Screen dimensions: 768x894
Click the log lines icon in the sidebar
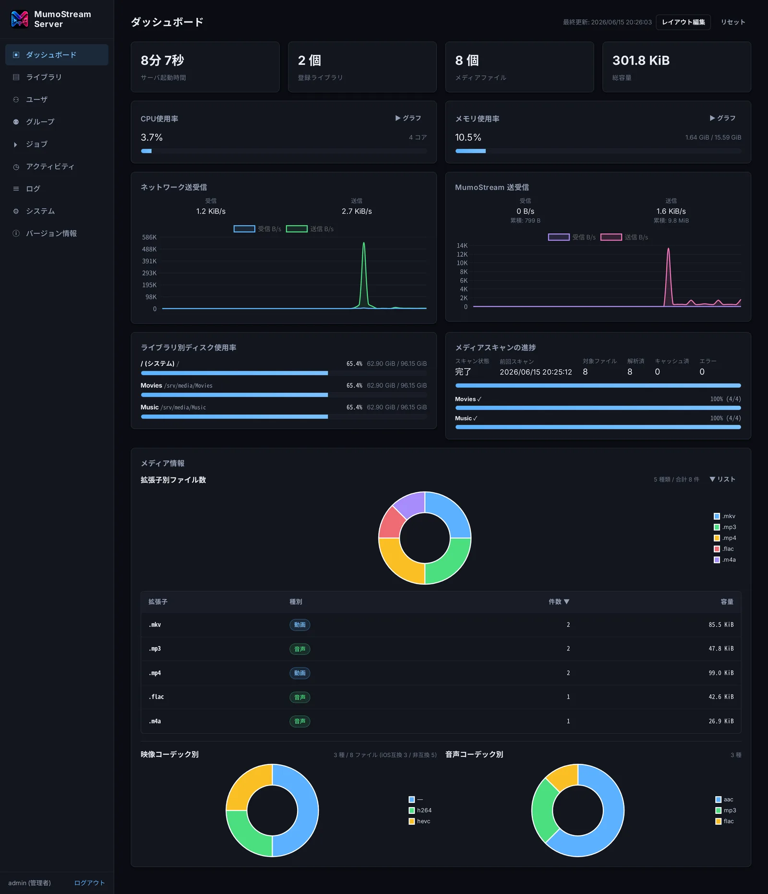[16, 189]
